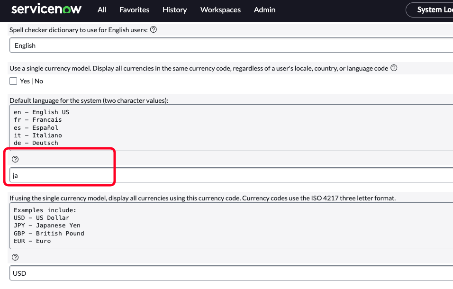The image size is (453, 289).
Task: Open the Admin menu
Action: click(x=264, y=9)
